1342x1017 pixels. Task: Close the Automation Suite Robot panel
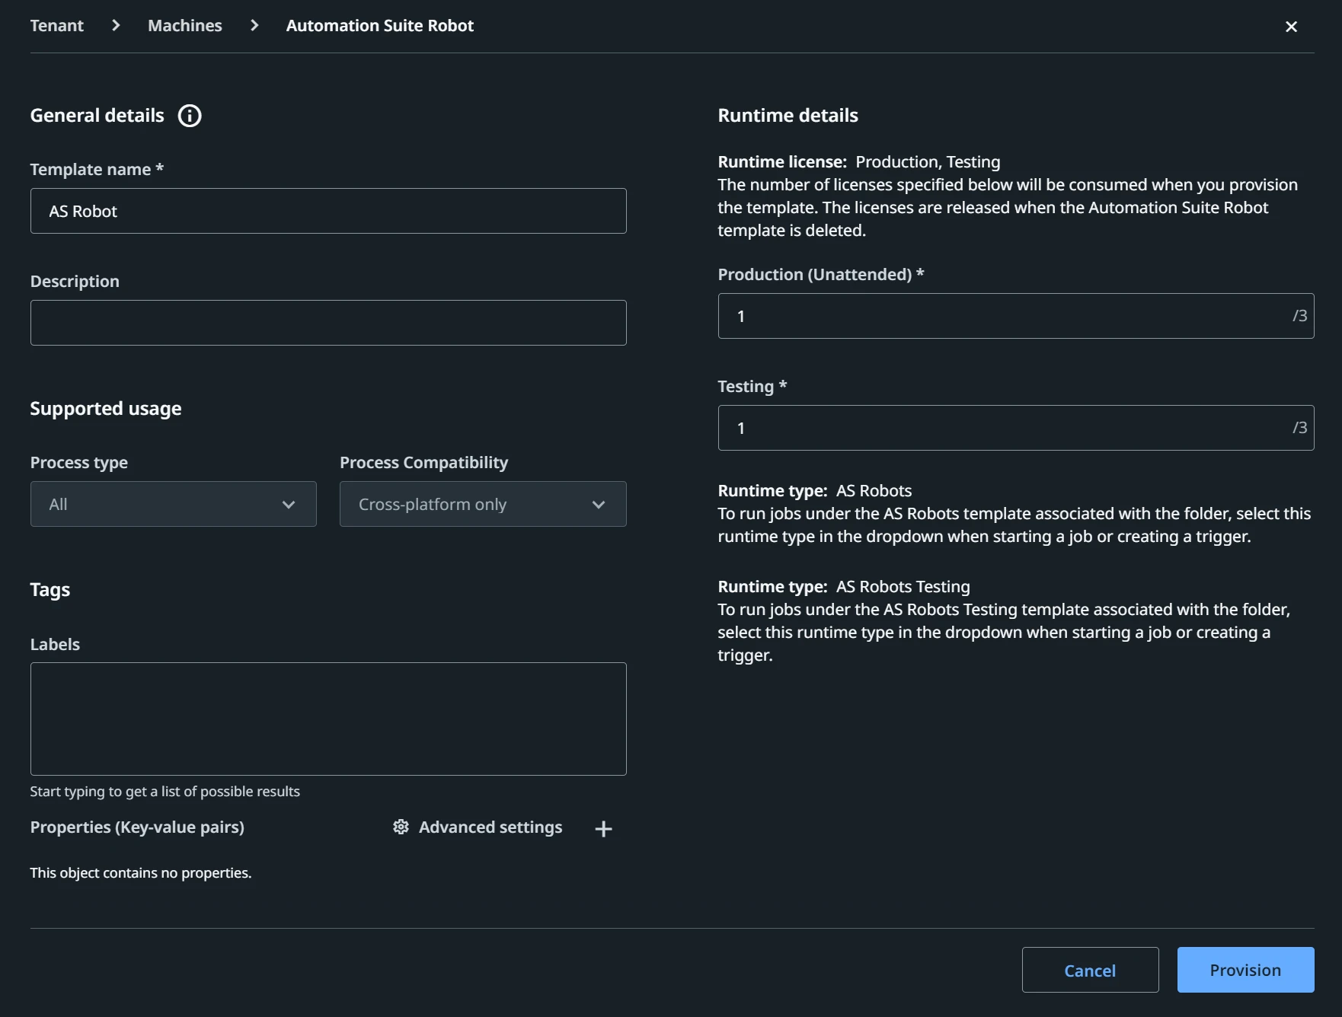coord(1291,27)
